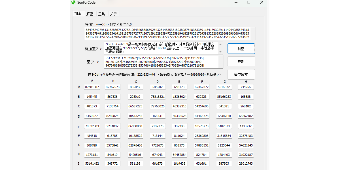
Task: Select the 81466778 field in row D
Action: [x=202, y=116]
